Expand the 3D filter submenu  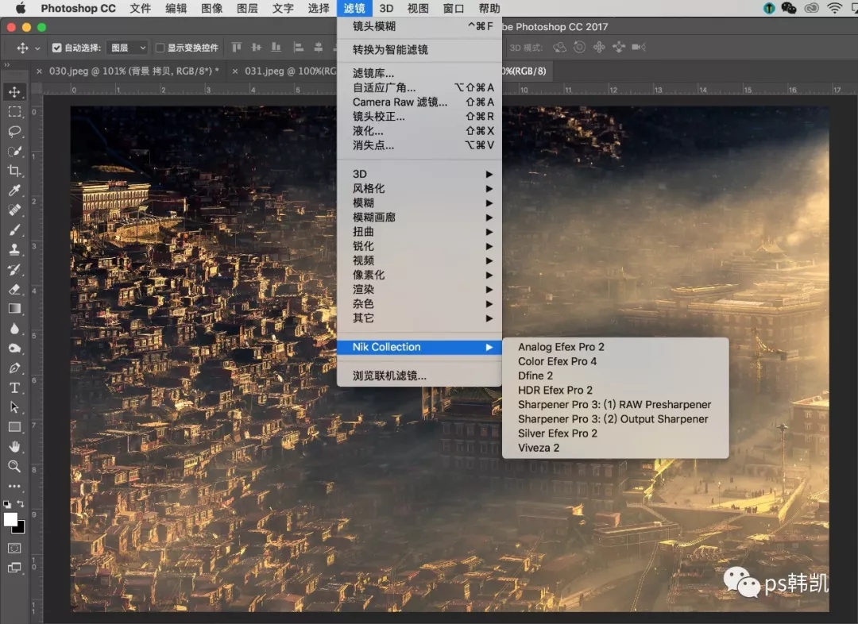coord(419,174)
